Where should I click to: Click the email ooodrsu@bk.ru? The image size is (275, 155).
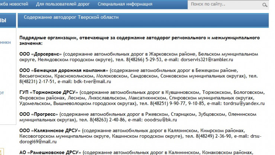(161, 120)
